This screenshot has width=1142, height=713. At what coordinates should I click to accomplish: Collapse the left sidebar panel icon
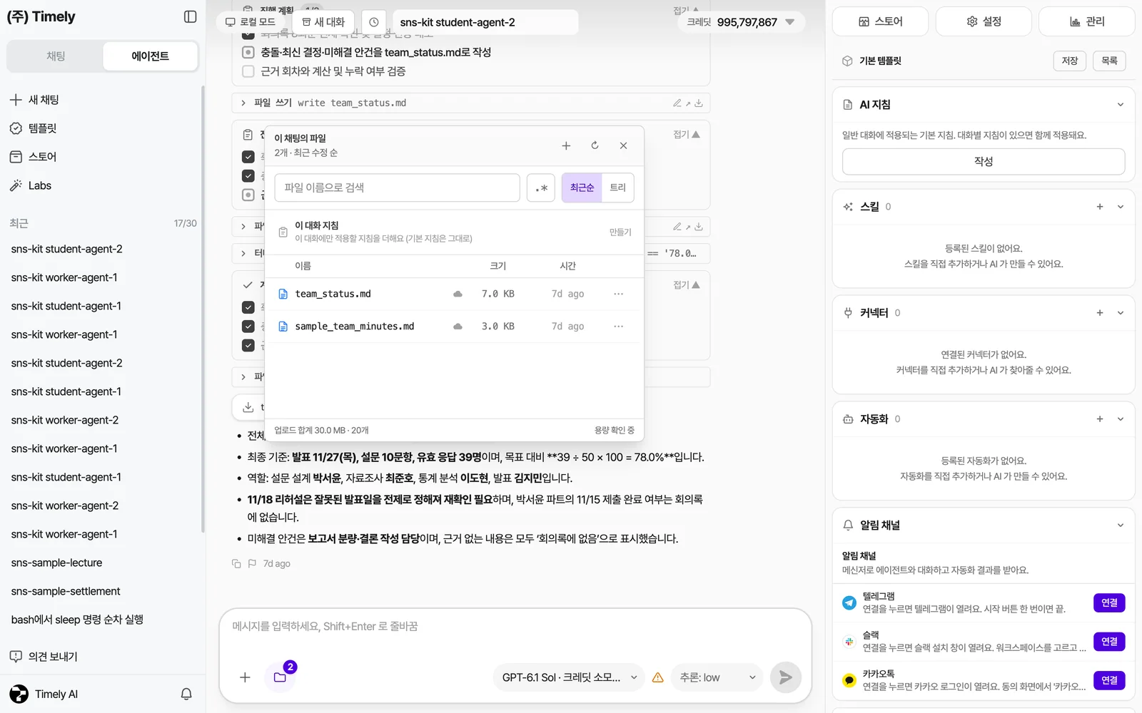(x=190, y=16)
